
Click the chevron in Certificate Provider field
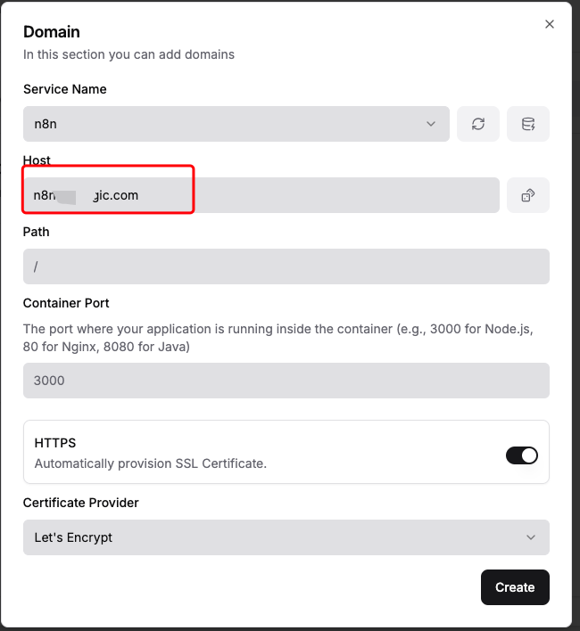[531, 537]
